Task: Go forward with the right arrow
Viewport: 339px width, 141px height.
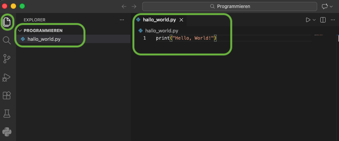Action: 134,6
